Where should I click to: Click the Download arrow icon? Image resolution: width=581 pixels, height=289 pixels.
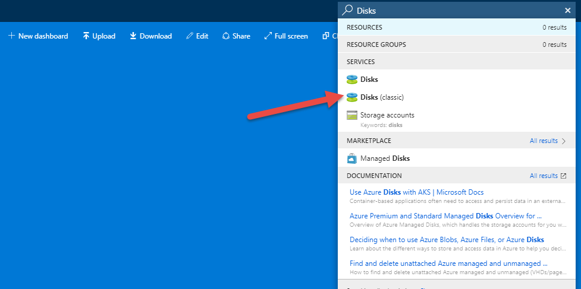tap(133, 36)
